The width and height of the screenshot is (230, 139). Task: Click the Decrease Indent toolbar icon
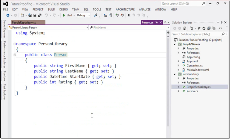(105, 15)
